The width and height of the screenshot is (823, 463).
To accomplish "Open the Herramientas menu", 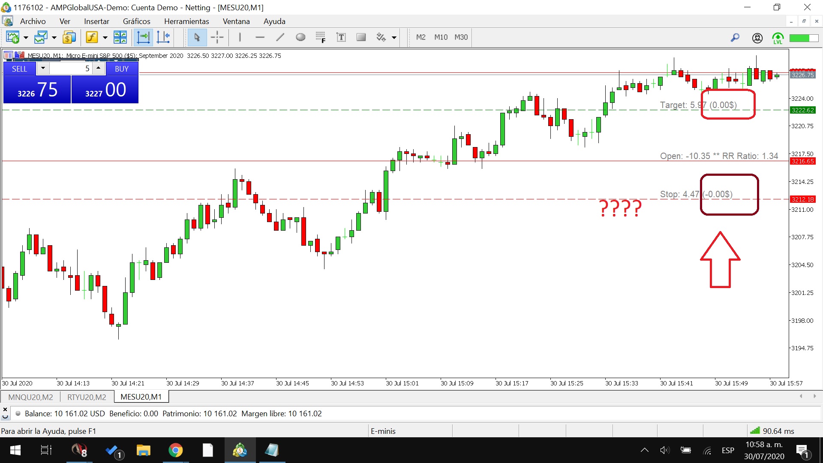I will [x=186, y=21].
